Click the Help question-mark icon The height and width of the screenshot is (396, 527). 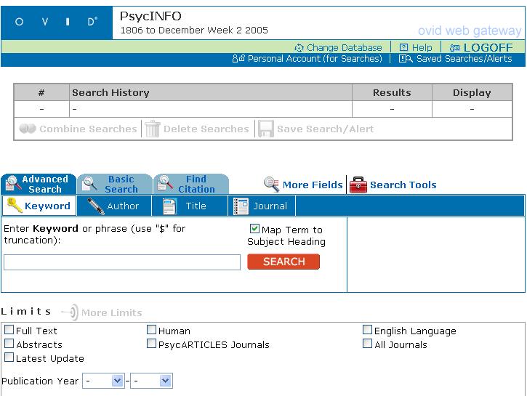click(403, 47)
